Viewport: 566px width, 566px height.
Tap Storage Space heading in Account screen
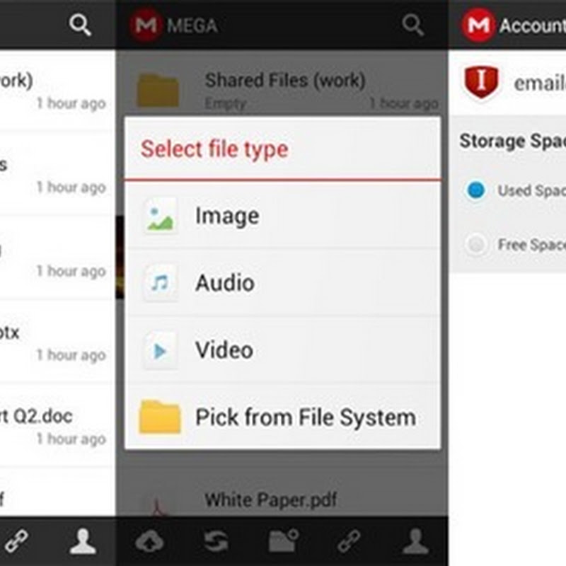pos(512,141)
